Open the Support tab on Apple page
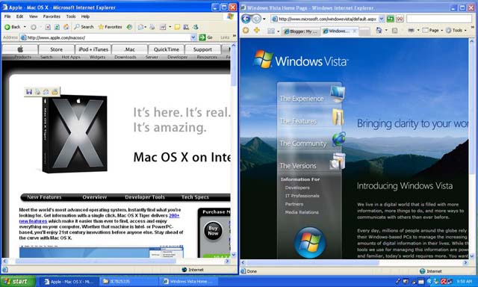The width and height of the screenshot is (478, 287). point(202,49)
